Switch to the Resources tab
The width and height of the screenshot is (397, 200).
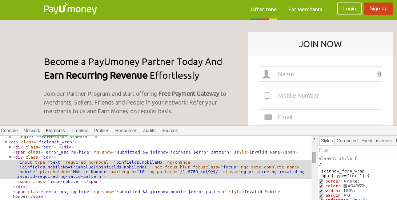(x=126, y=130)
